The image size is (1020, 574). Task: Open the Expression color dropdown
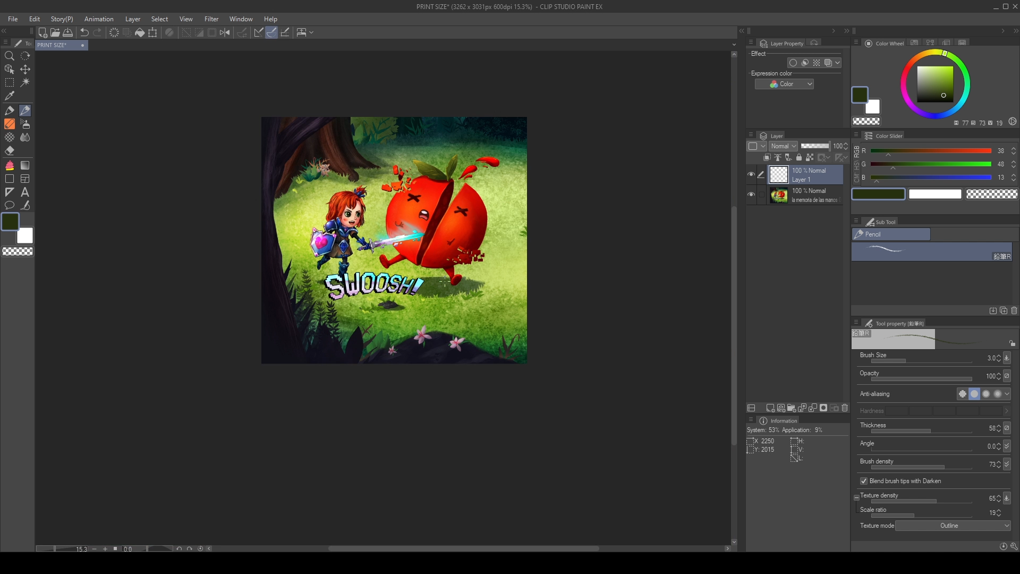[x=784, y=84]
